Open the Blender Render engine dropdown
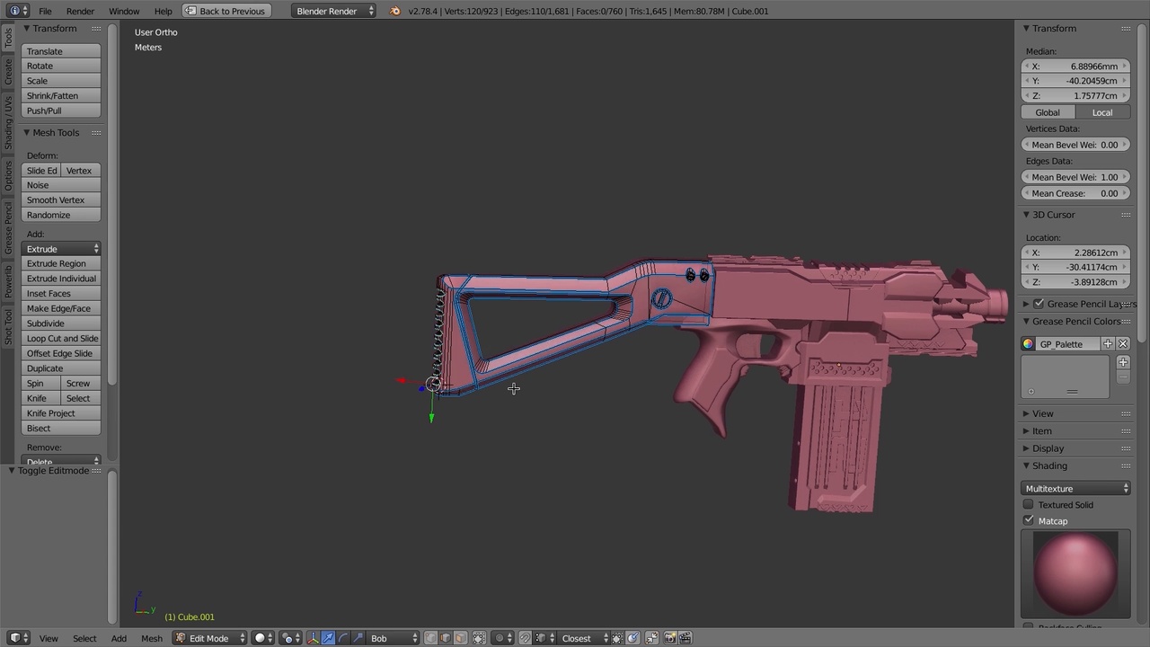 335,11
